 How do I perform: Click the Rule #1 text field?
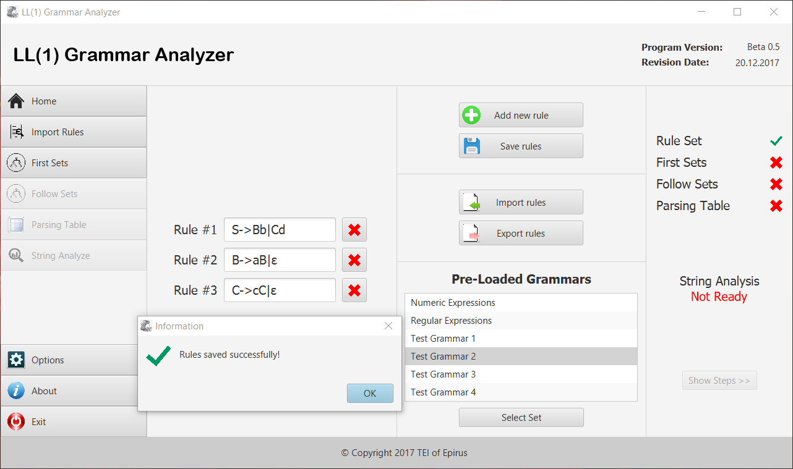[x=280, y=230]
